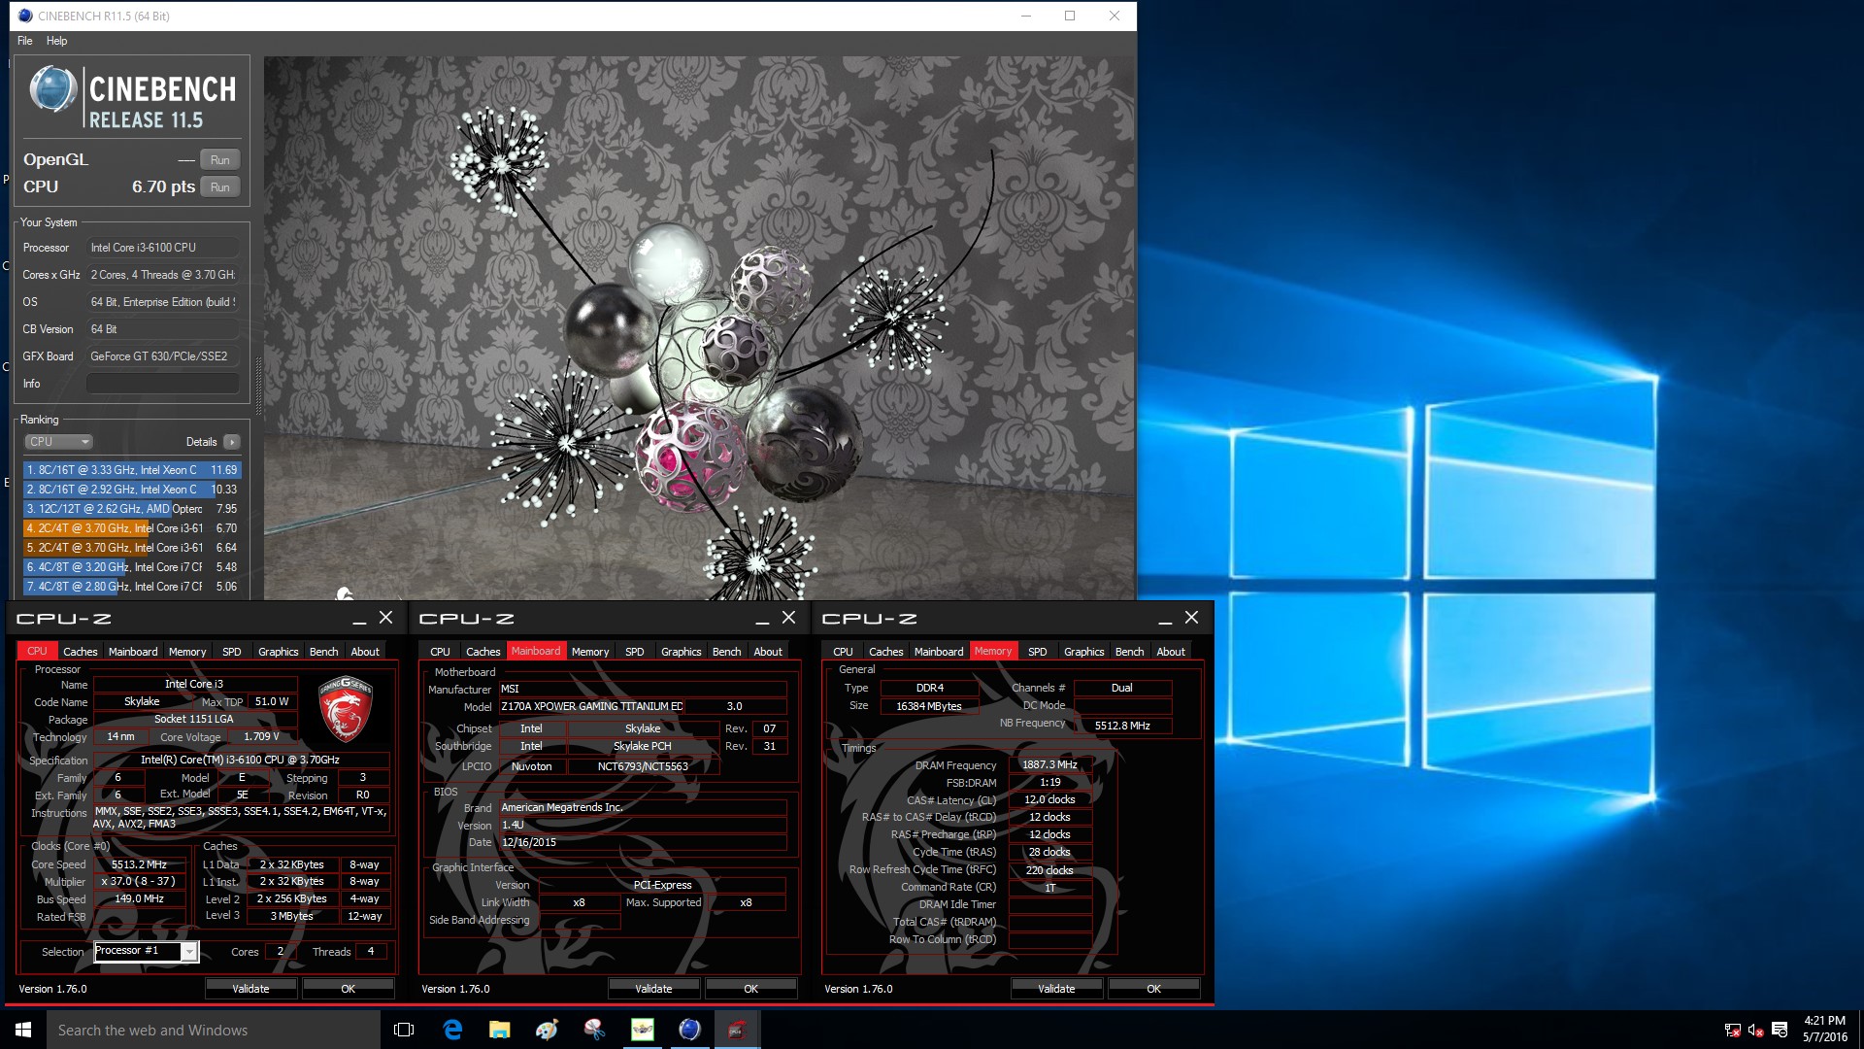Viewport: 1864px width, 1049px height.
Task: Click OK in Memory CPU-Z window
Action: tap(1153, 989)
